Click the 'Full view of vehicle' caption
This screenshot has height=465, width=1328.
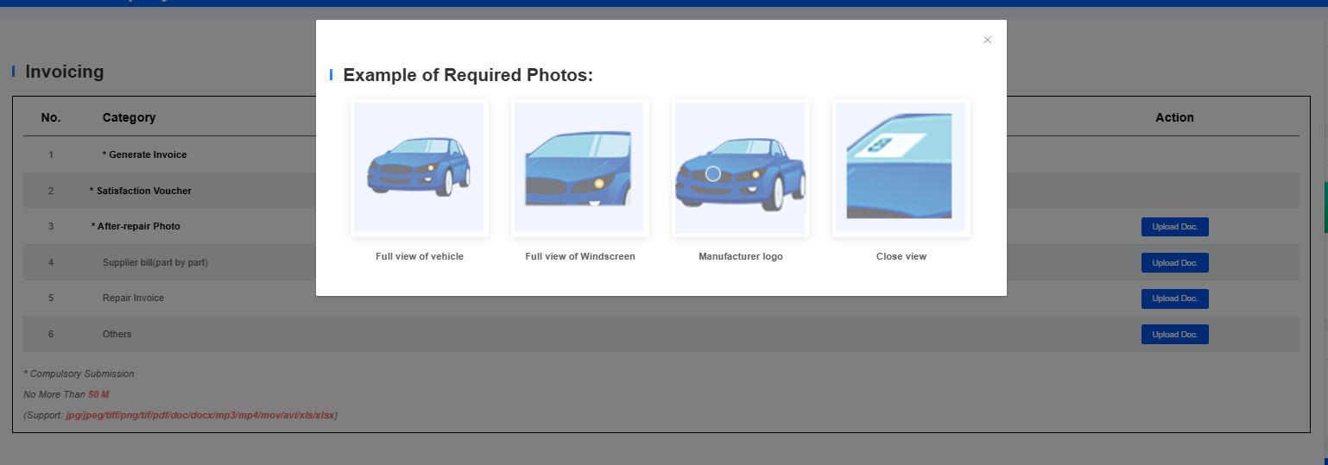tap(420, 256)
